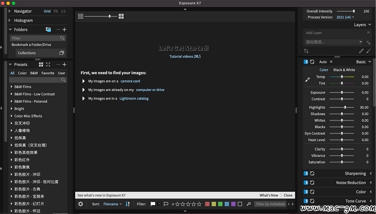The height and width of the screenshot is (214, 376).
Task: Reverse the sort direction arrows
Action: coord(127,204)
